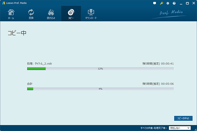Image resolution: width=197 pixels, height=131 pixels.
Task: Click the yellow key activation icon
Action: point(162,3)
